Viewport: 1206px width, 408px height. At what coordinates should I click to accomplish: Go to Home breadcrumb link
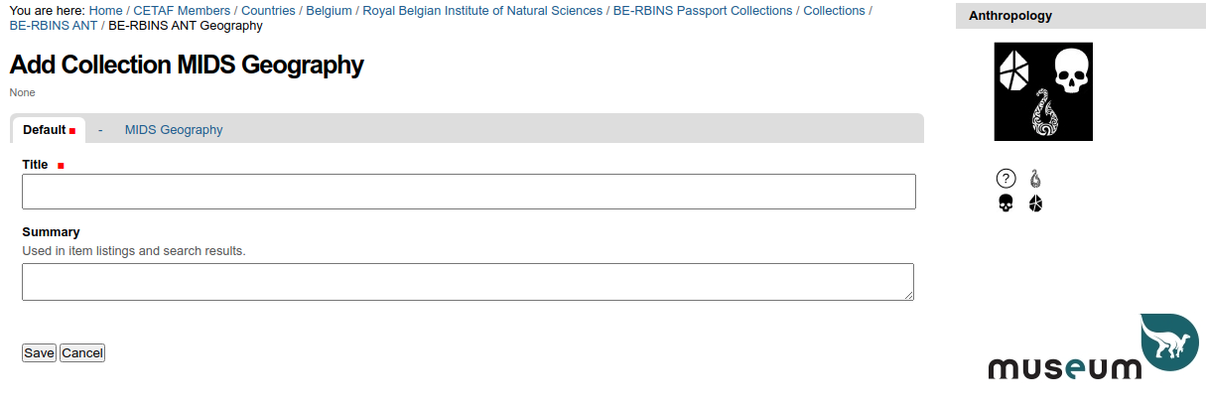tap(105, 11)
